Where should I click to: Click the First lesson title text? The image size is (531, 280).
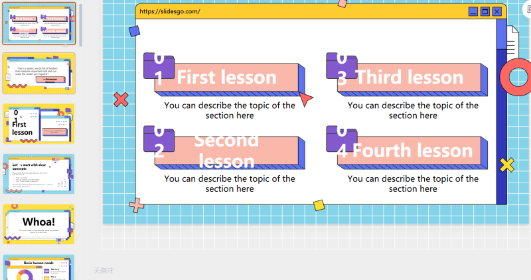[x=226, y=77]
